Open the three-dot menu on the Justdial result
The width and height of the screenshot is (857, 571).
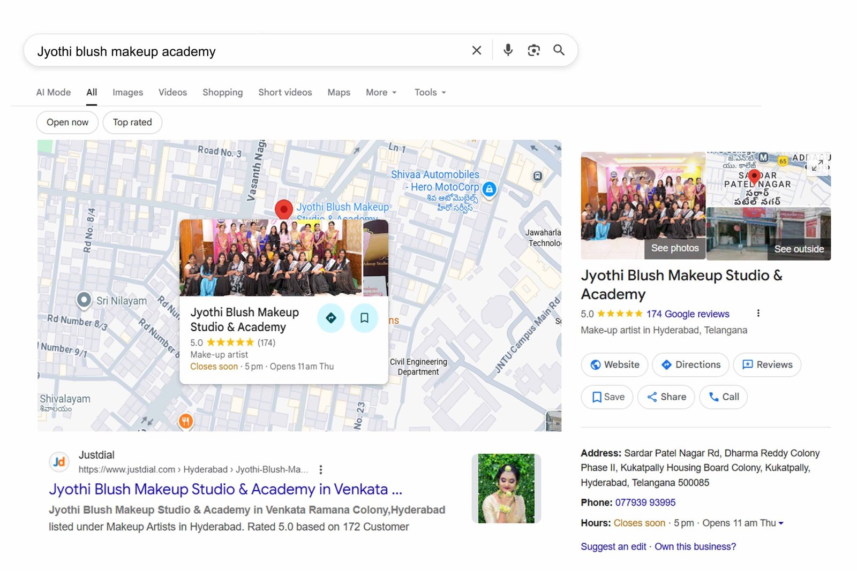[320, 469]
